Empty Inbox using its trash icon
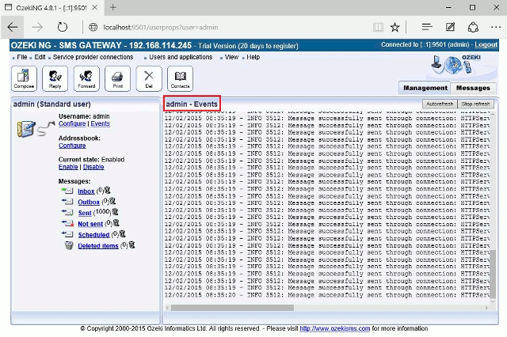 108,191
